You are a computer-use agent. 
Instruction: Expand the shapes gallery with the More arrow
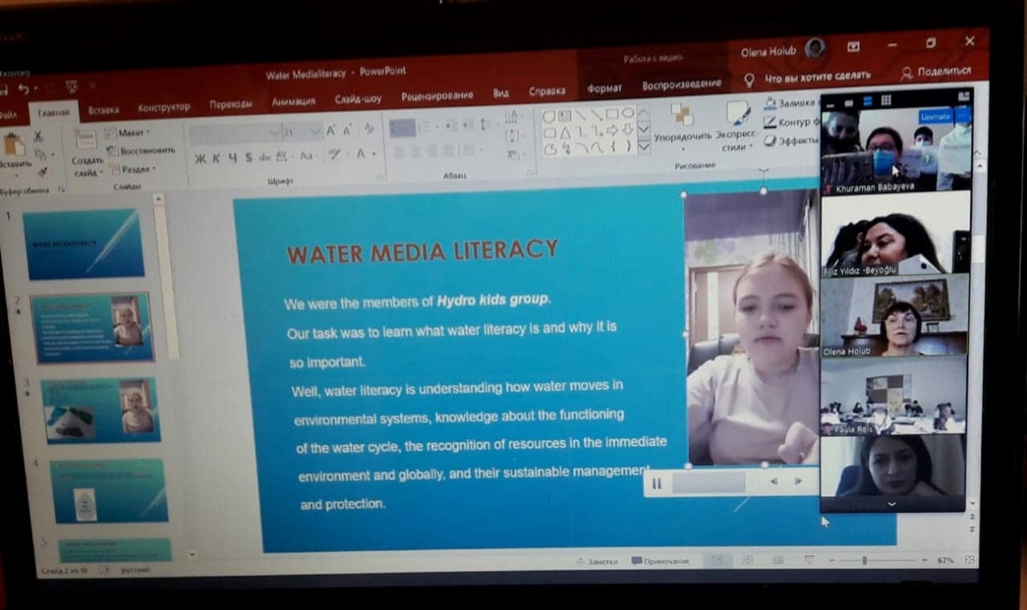pyautogui.click(x=643, y=146)
